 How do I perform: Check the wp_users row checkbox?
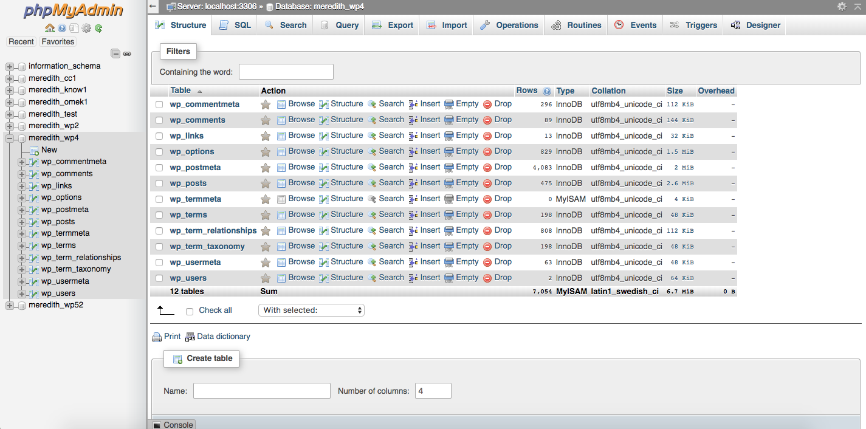point(159,278)
